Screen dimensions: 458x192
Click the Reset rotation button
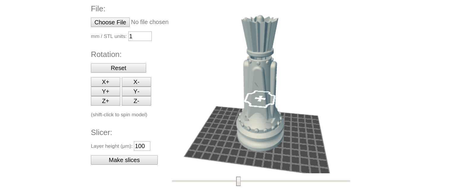(x=118, y=68)
